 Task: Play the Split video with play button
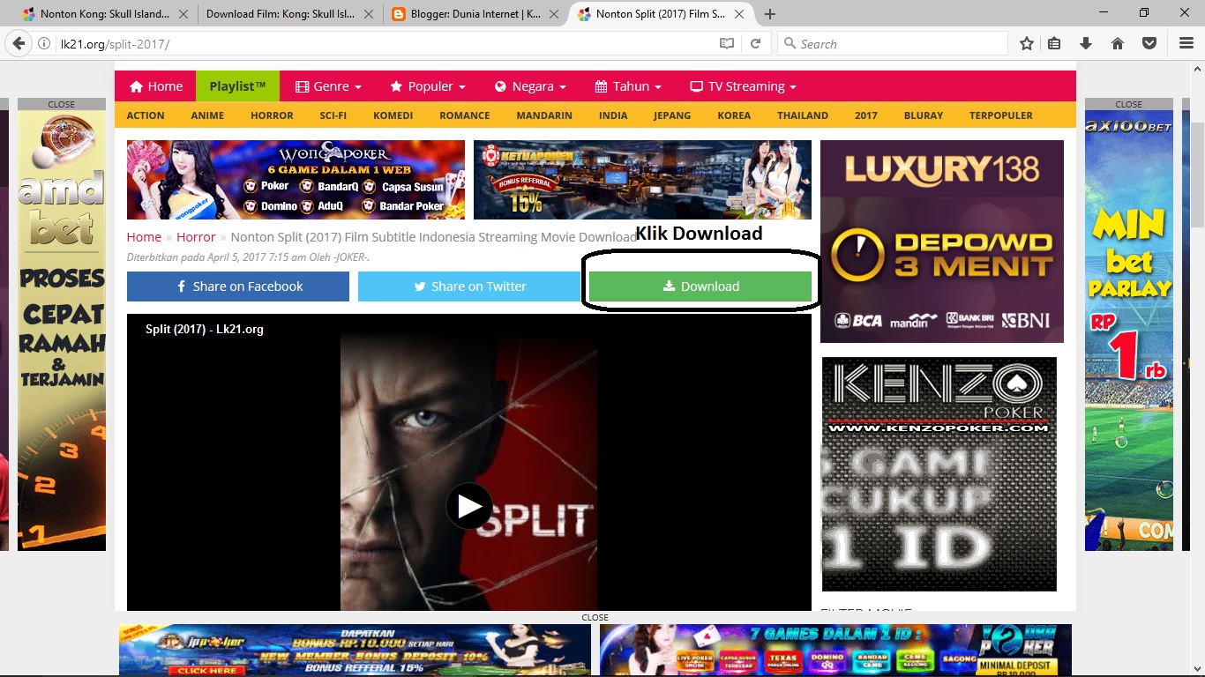tap(469, 506)
